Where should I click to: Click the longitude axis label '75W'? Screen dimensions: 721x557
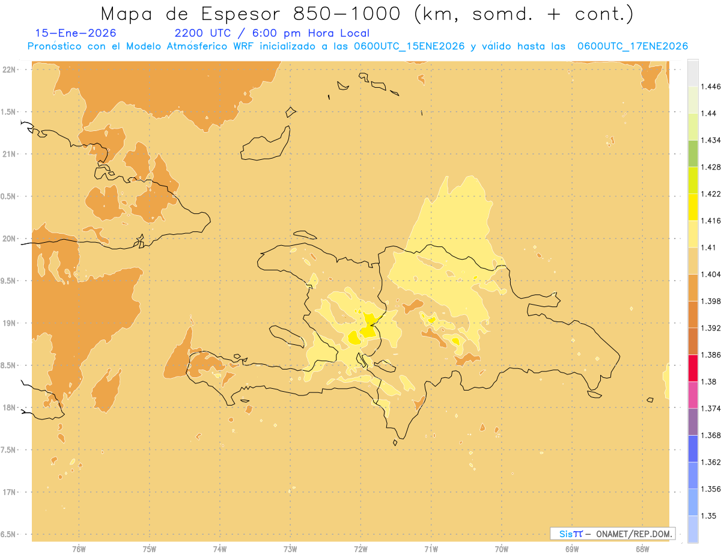(149, 549)
